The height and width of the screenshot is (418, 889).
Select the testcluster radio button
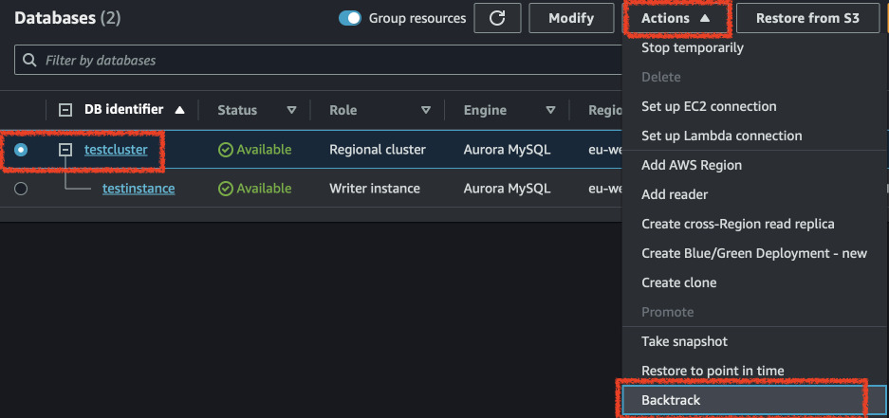[21, 150]
